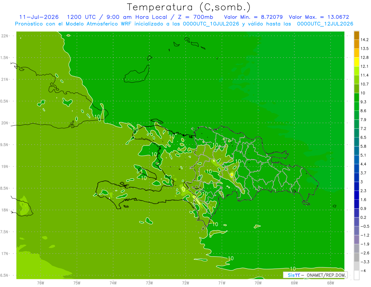Click the 3.7 colorbar label
Screen dimensions: 371x287
(363, 173)
